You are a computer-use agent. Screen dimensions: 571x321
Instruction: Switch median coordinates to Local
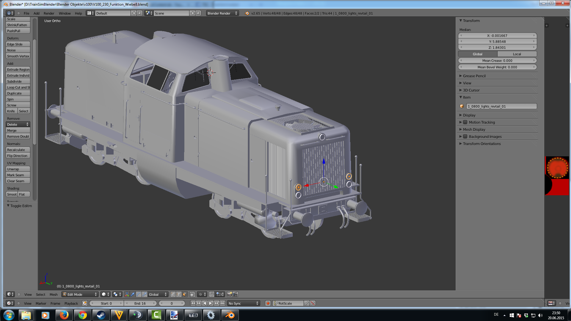click(517, 54)
